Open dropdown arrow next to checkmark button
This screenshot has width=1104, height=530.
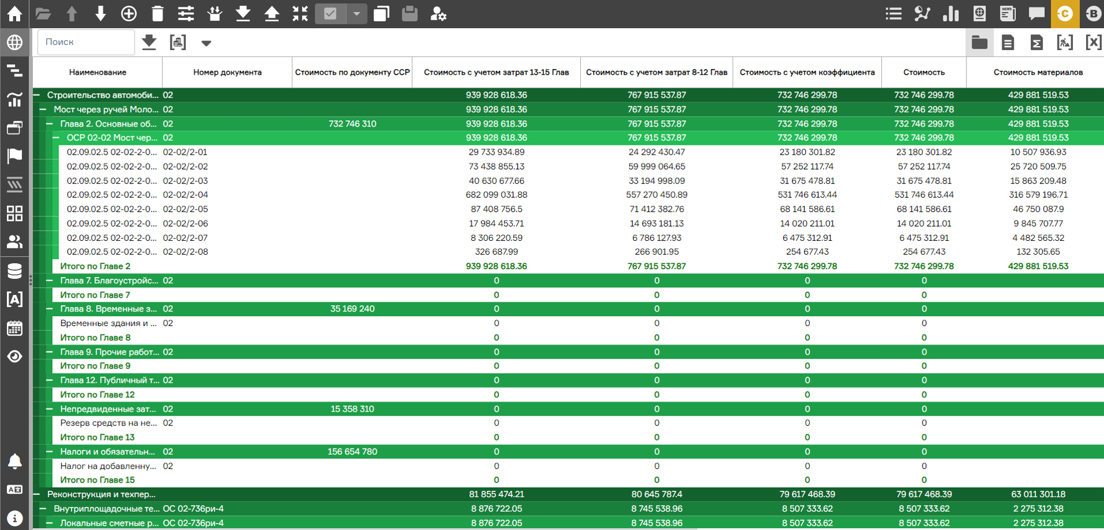[x=356, y=14]
